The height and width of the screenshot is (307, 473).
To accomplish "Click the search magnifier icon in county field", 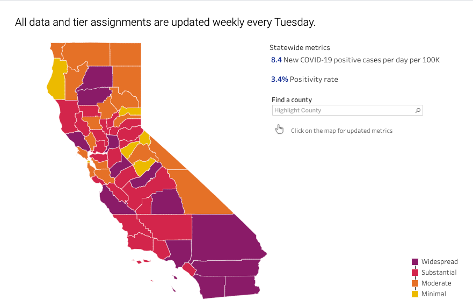I will 418,110.
